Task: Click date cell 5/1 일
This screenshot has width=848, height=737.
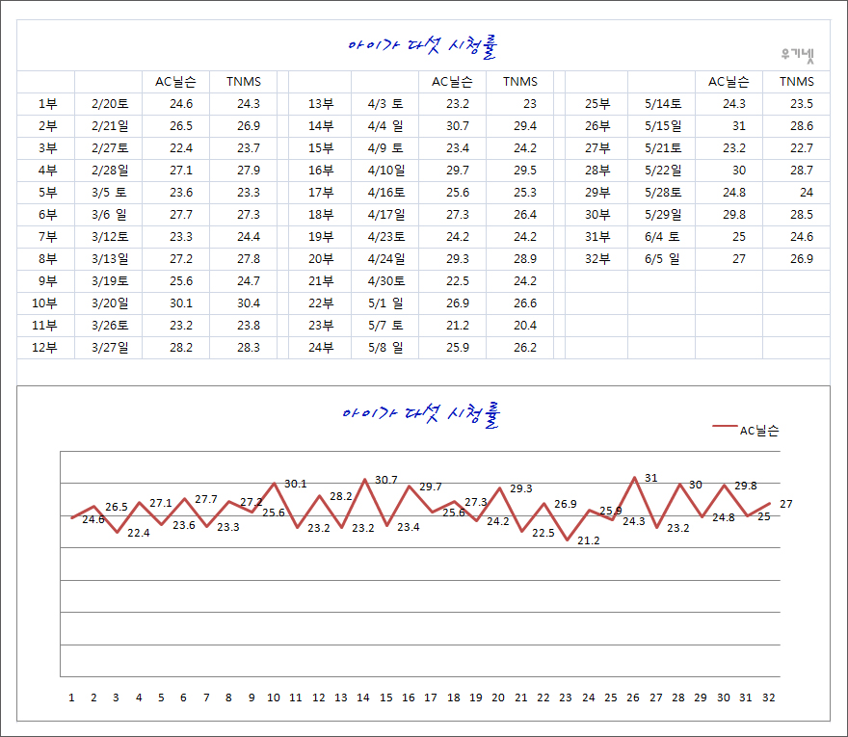Action: tap(385, 303)
